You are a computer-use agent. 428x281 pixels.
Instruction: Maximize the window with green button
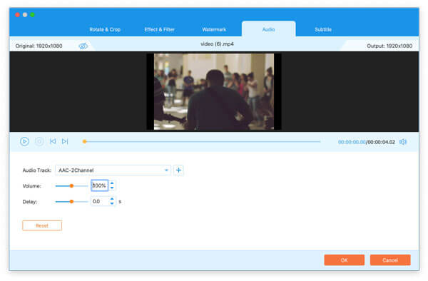click(x=33, y=15)
